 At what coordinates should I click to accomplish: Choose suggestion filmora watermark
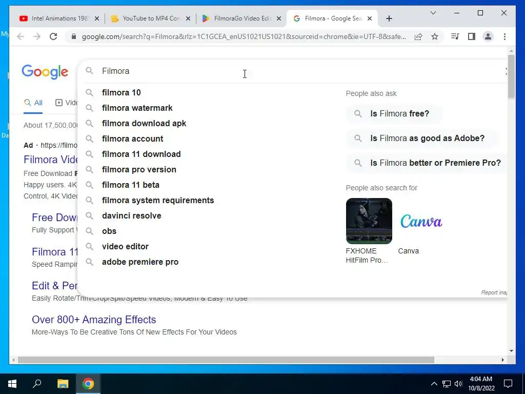(137, 108)
